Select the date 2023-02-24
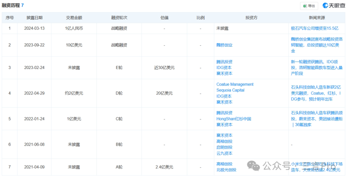347x180 pixels. 34,68
